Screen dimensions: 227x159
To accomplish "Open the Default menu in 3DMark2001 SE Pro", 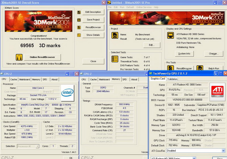I will [130, 7].
